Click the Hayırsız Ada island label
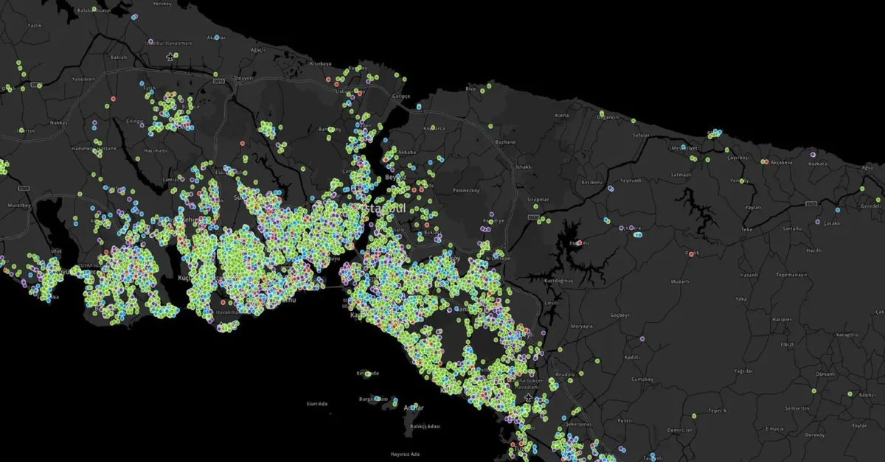The width and height of the screenshot is (885, 462). tap(405, 454)
